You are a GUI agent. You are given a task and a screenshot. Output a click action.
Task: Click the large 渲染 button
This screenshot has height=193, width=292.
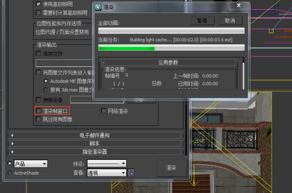[172, 168]
